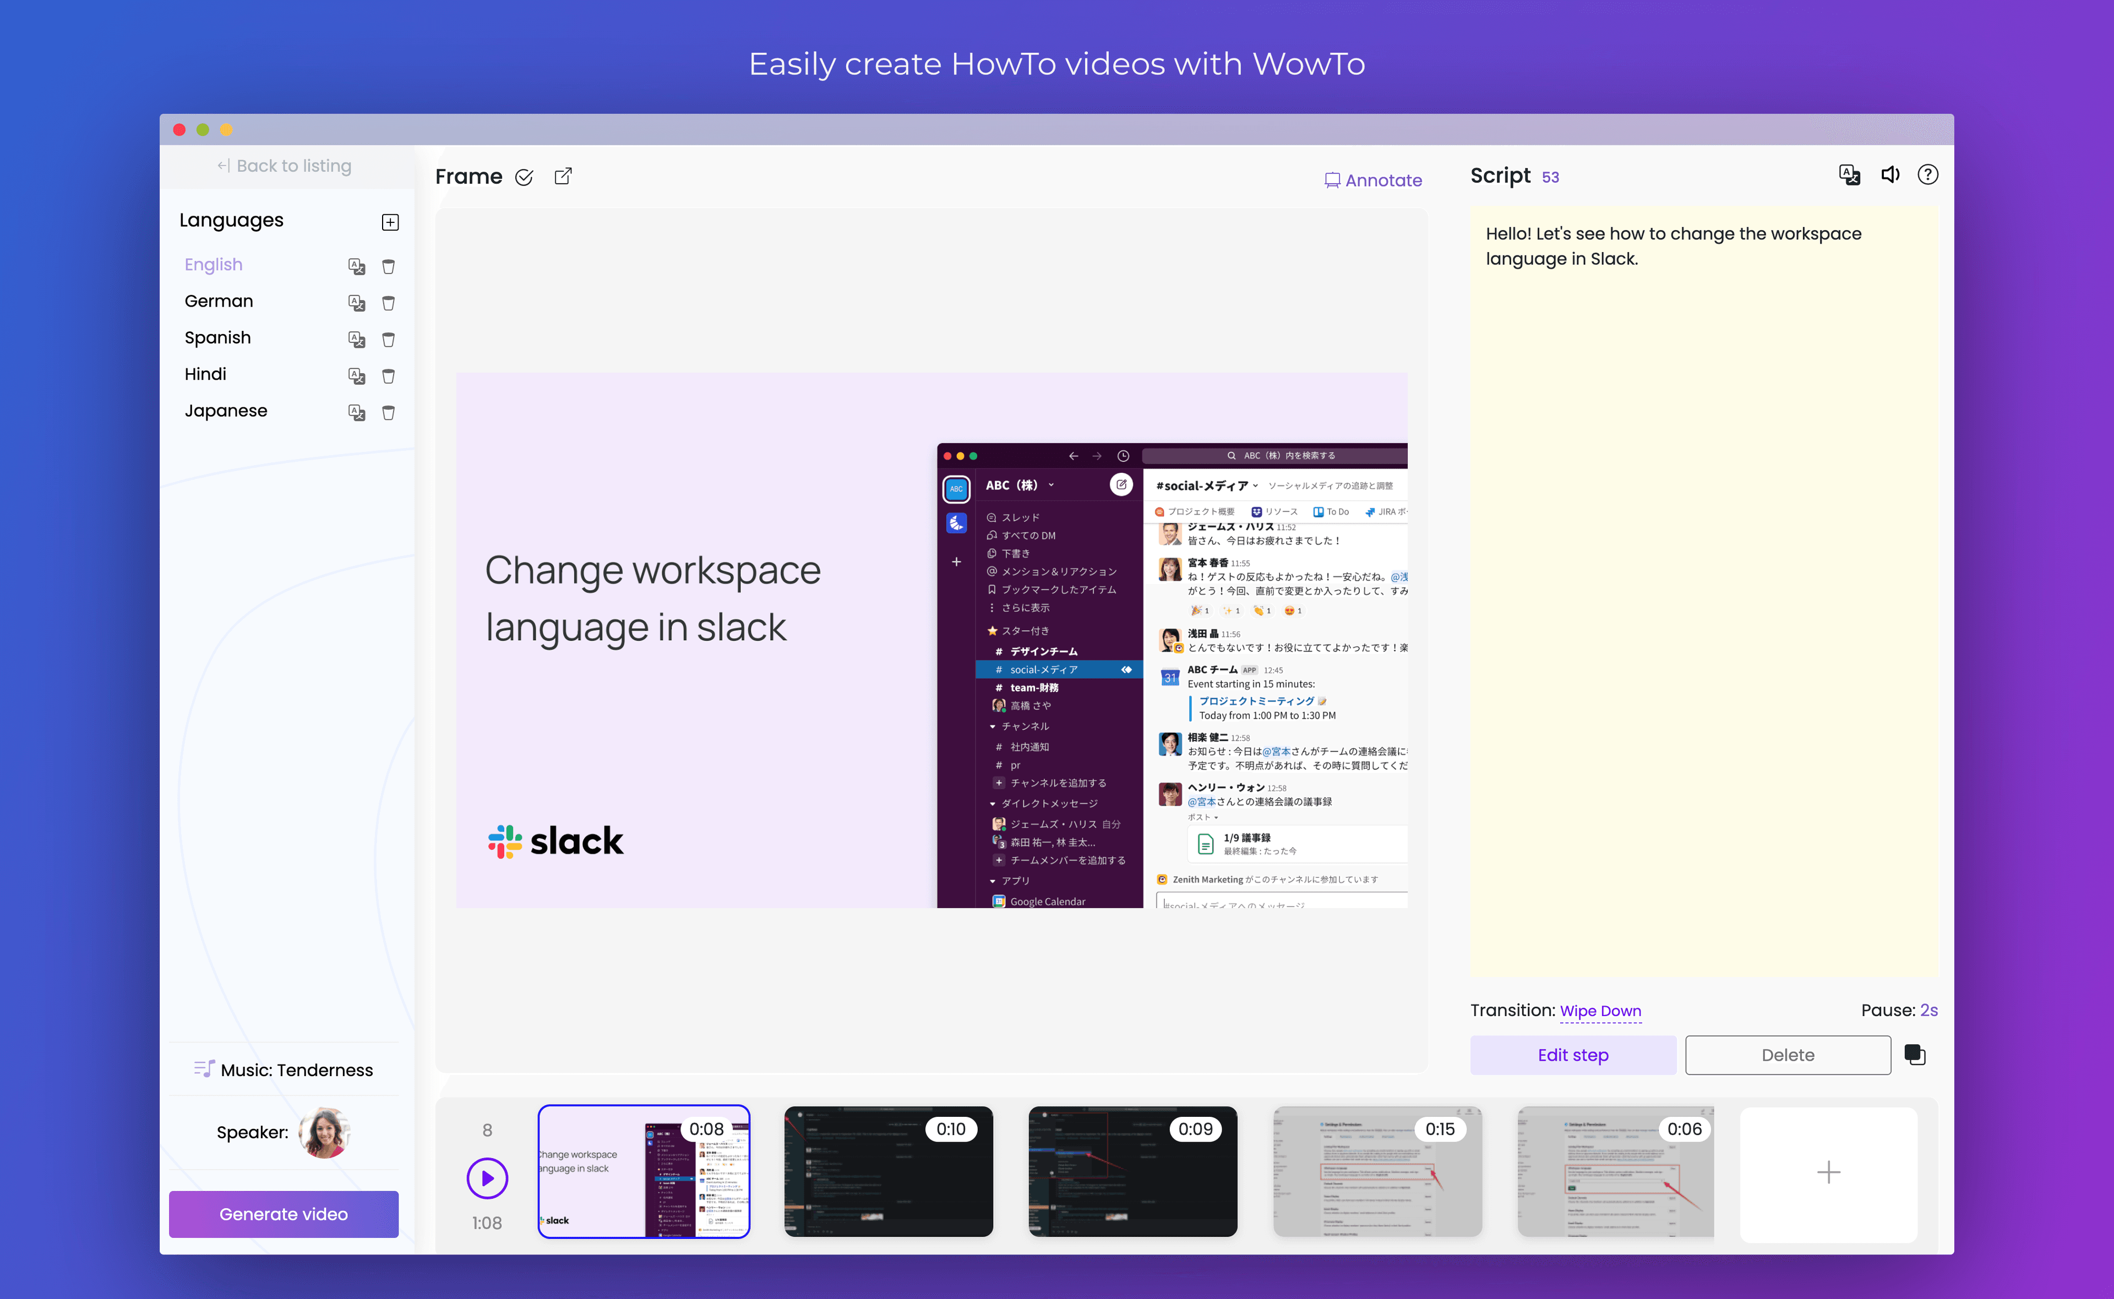This screenshot has height=1299, width=2114.
Task: Play the video preview
Action: (487, 1178)
